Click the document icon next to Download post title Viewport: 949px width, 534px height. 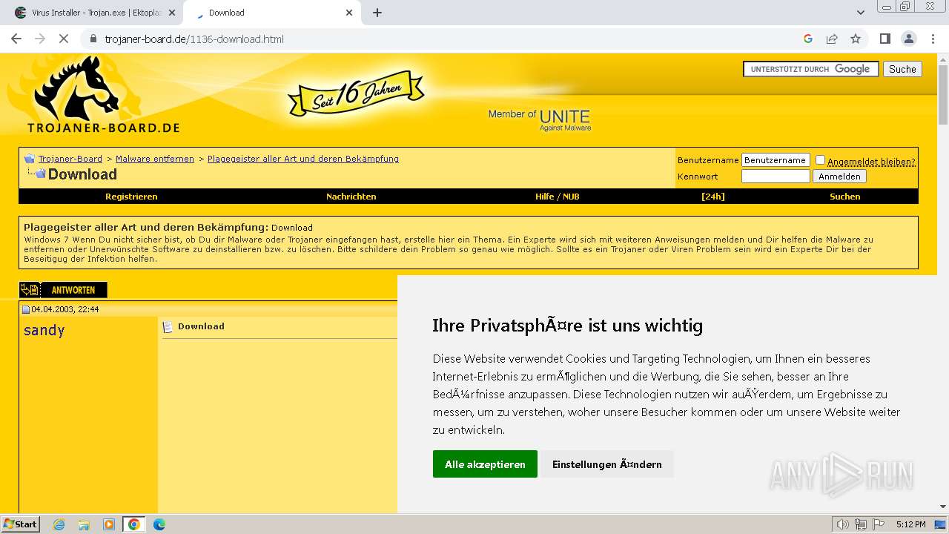click(168, 326)
